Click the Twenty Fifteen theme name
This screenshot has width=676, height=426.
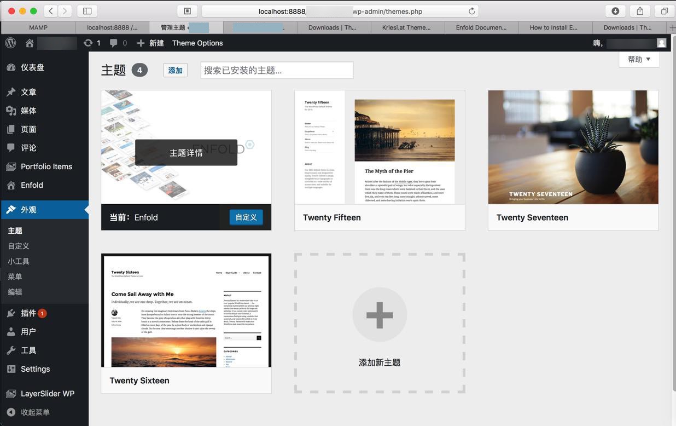[x=332, y=217]
